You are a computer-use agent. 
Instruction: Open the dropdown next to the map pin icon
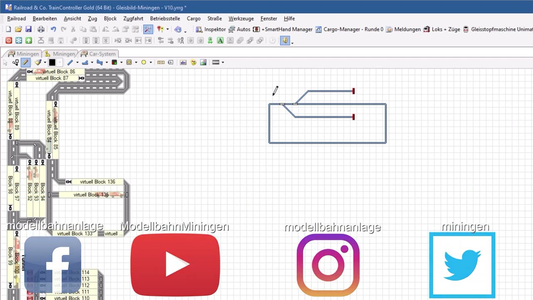pos(167,29)
